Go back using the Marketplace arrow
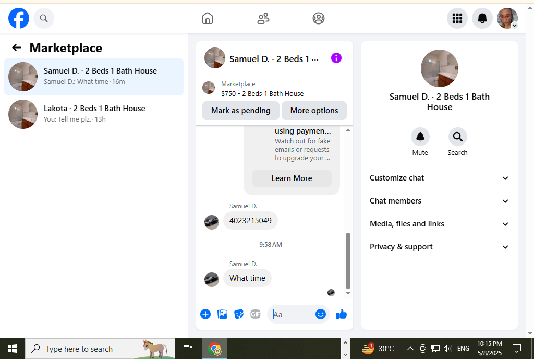534x359 pixels. click(x=16, y=47)
